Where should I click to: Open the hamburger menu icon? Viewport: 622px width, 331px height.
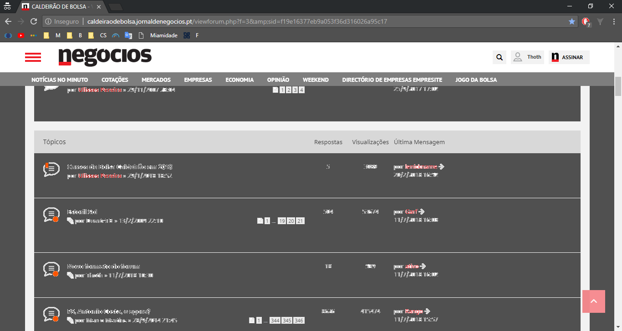(33, 57)
